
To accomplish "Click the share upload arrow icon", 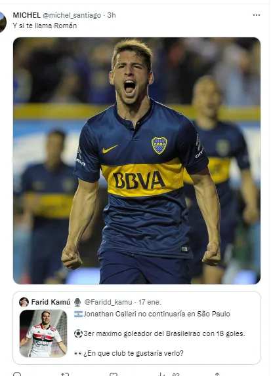I will [217, 374].
